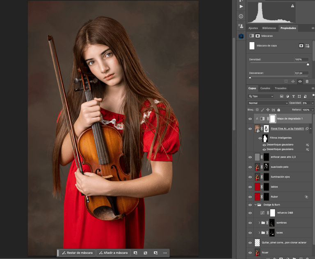The image size is (315, 259).
Task: Click the delete mask trash icon
Action: (x=307, y=81)
